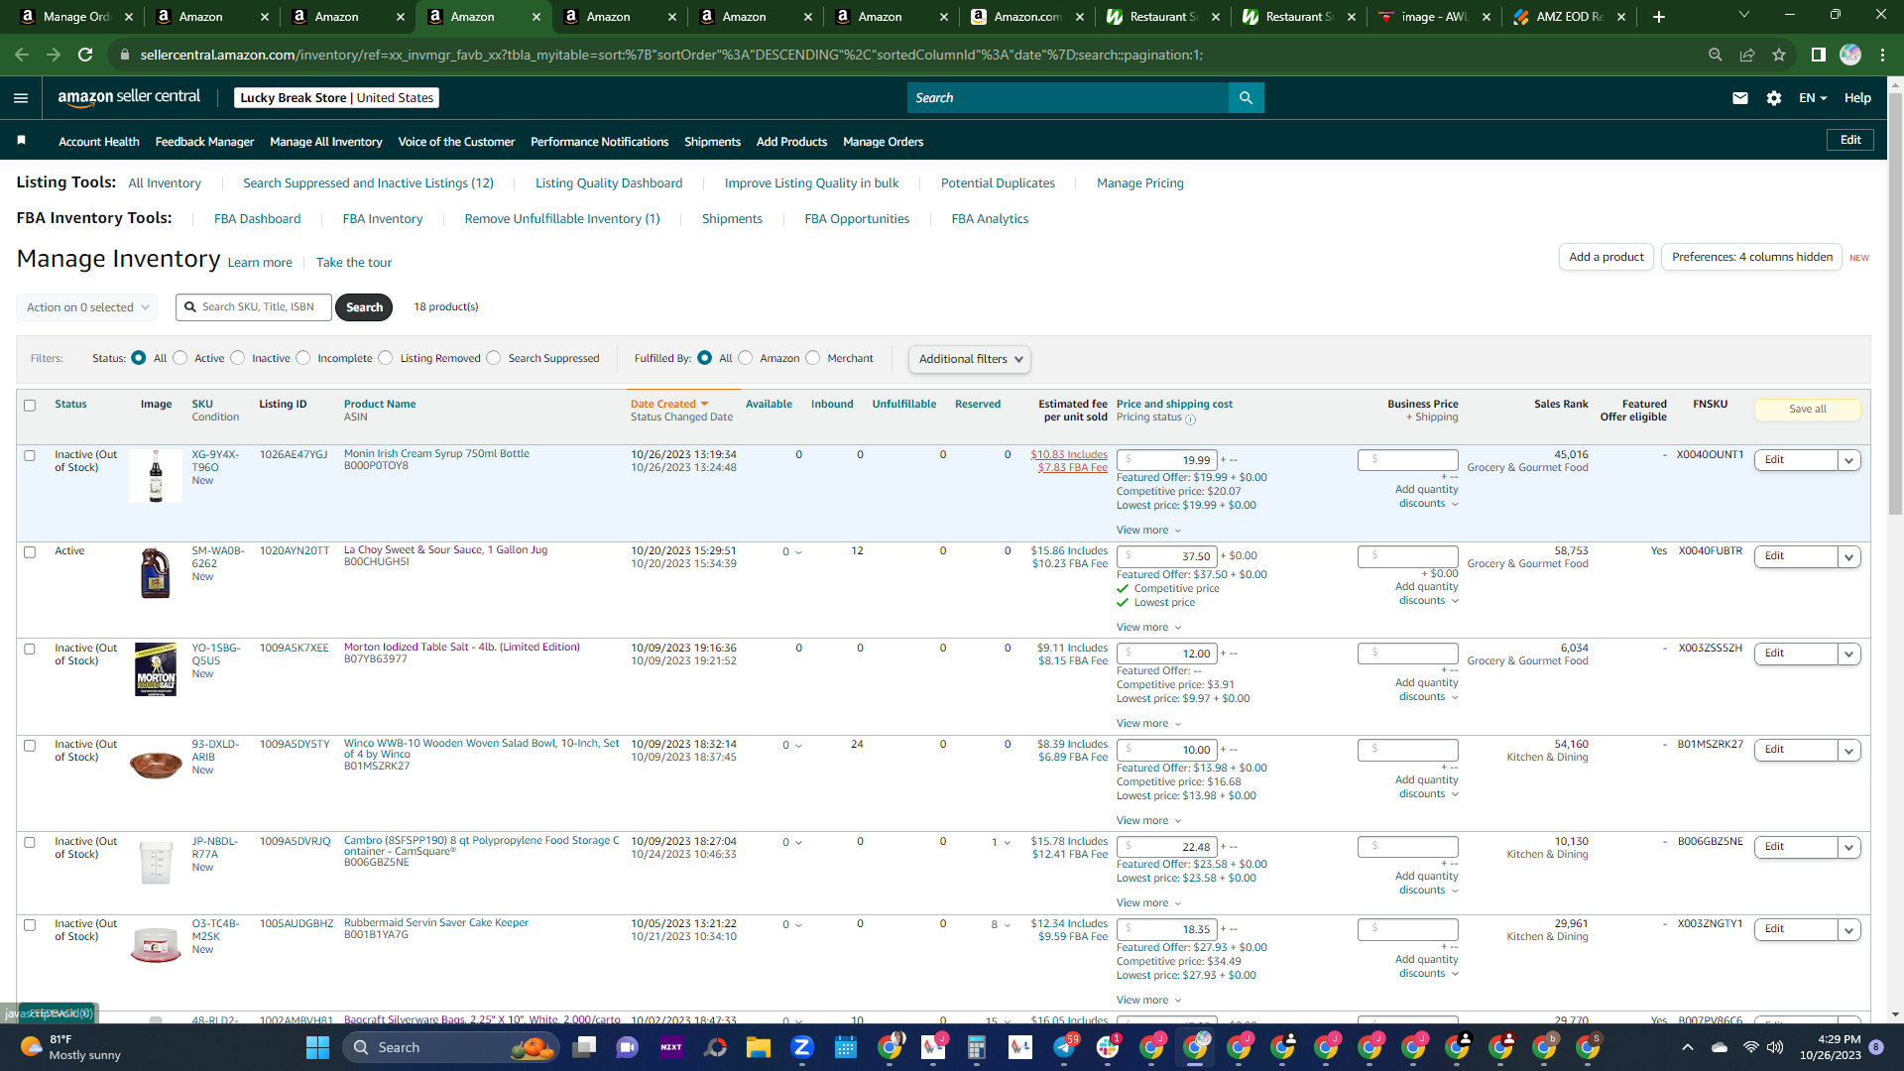Switch to the AMZ EOD browser tab
Image resolution: width=1904 pixels, height=1071 pixels.
(1571, 17)
